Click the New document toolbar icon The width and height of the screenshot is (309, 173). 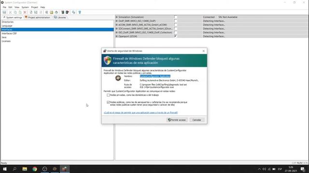pyautogui.click(x=31, y=12)
